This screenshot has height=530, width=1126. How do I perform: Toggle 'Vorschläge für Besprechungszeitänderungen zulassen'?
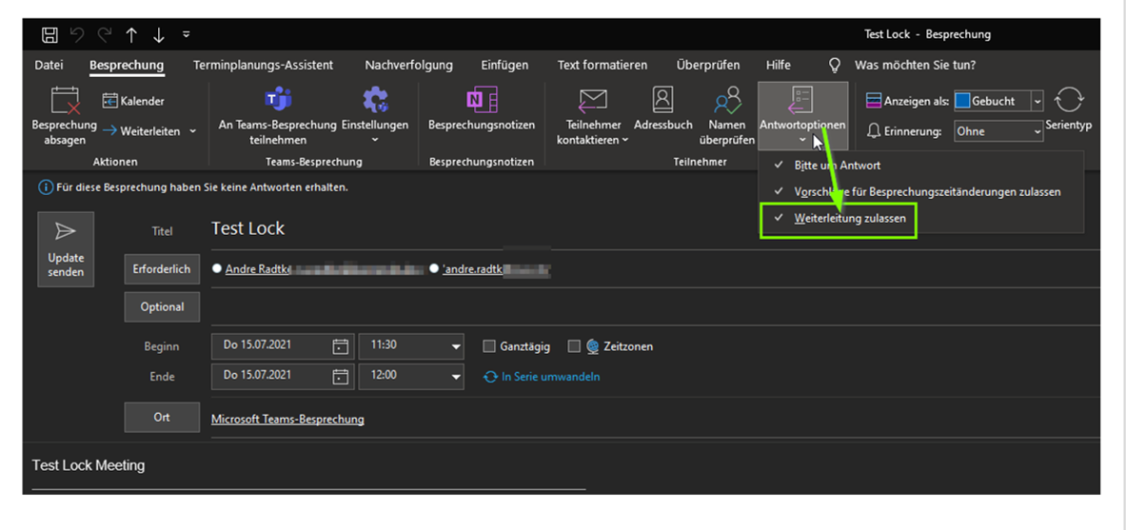pyautogui.click(x=927, y=192)
